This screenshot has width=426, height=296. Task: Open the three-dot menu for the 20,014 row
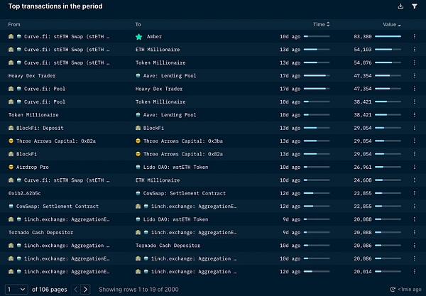click(415, 270)
